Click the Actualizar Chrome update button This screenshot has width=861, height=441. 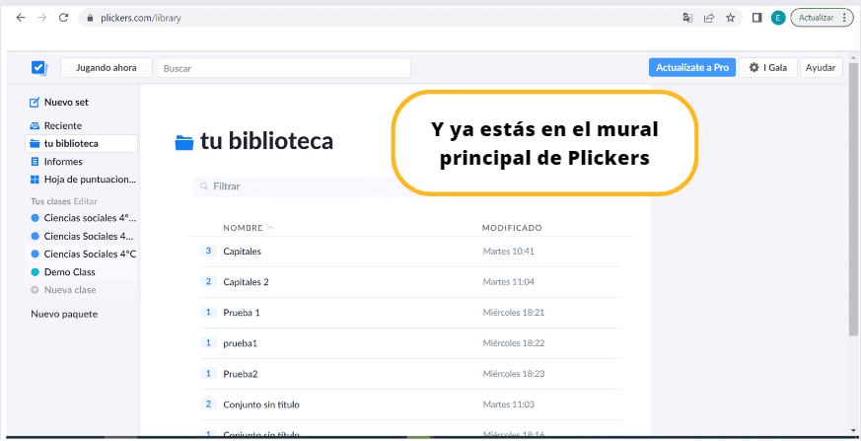822,18
